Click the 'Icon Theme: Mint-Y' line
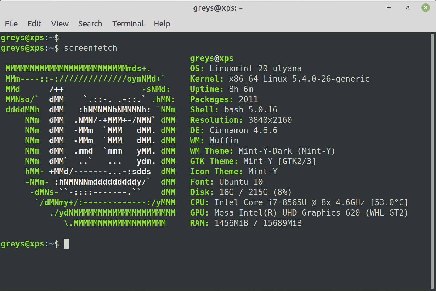The height and width of the screenshot is (291, 436). coord(234,172)
